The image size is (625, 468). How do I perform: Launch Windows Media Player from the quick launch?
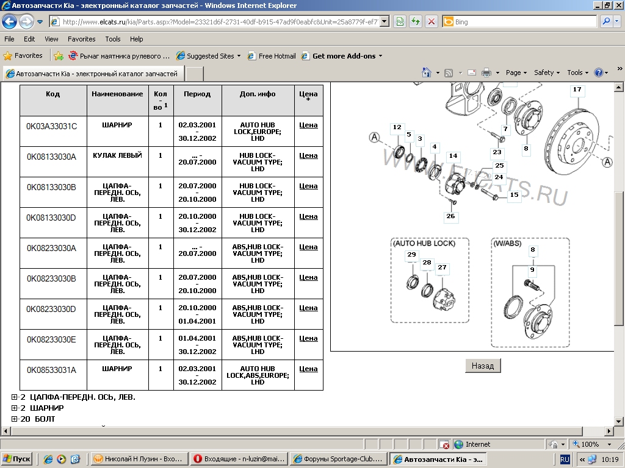tap(62, 459)
